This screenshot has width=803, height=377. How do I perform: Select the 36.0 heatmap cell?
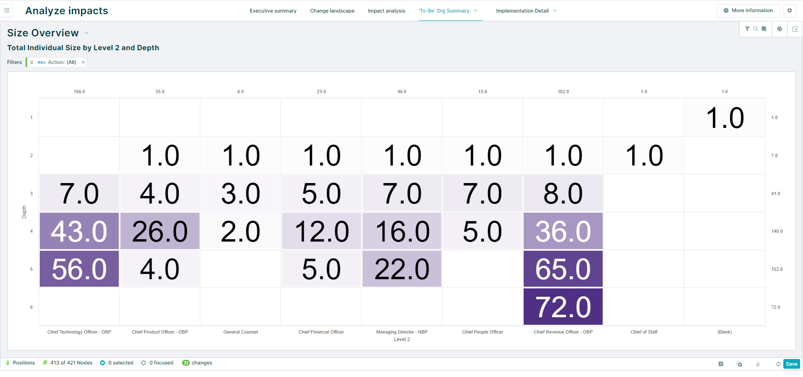(563, 231)
